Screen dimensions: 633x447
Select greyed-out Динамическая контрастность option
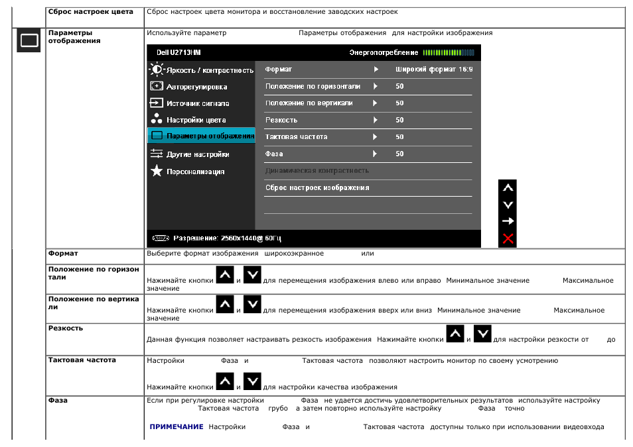317,171
